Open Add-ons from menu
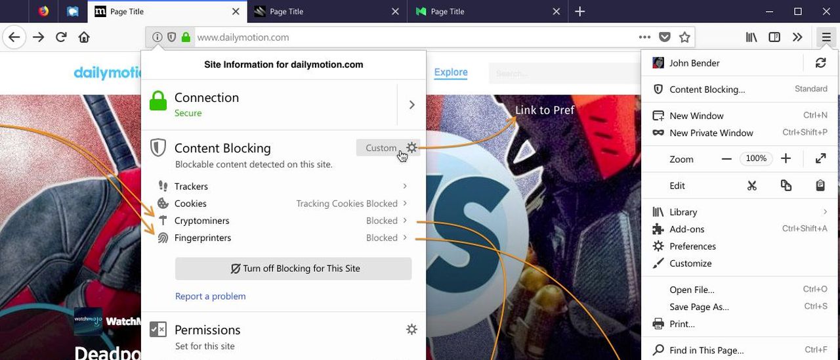Screen dimensions: 840x360 pos(740,229)
